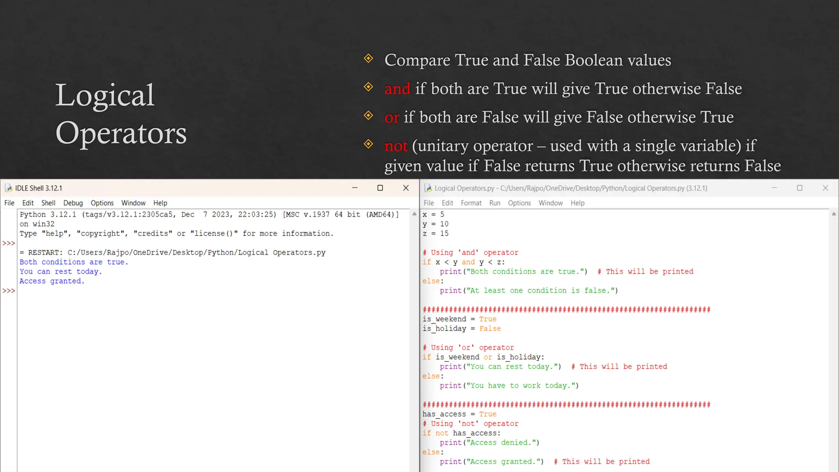Click the IDLE Shell Python title icon
The width and height of the screenshot is (839, 472).
tap(9, 188)
